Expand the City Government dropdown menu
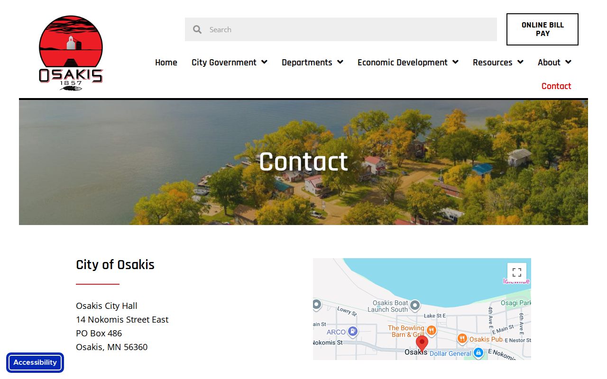 tap(230, 63)
